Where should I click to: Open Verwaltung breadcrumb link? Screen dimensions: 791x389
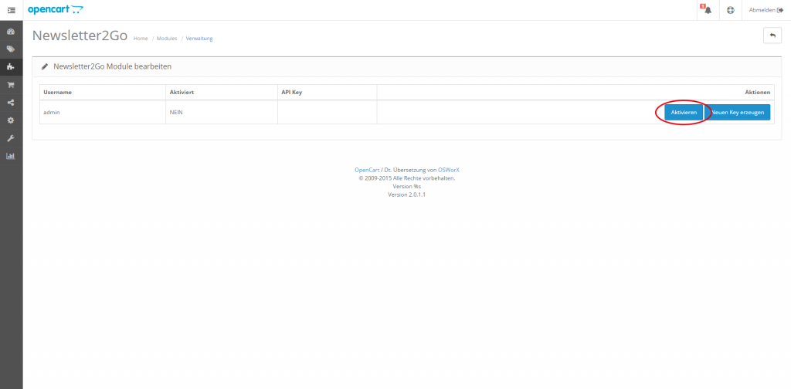199,39
